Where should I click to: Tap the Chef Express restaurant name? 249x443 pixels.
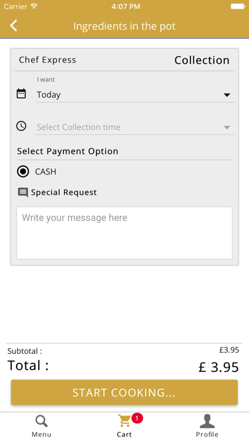48,60
